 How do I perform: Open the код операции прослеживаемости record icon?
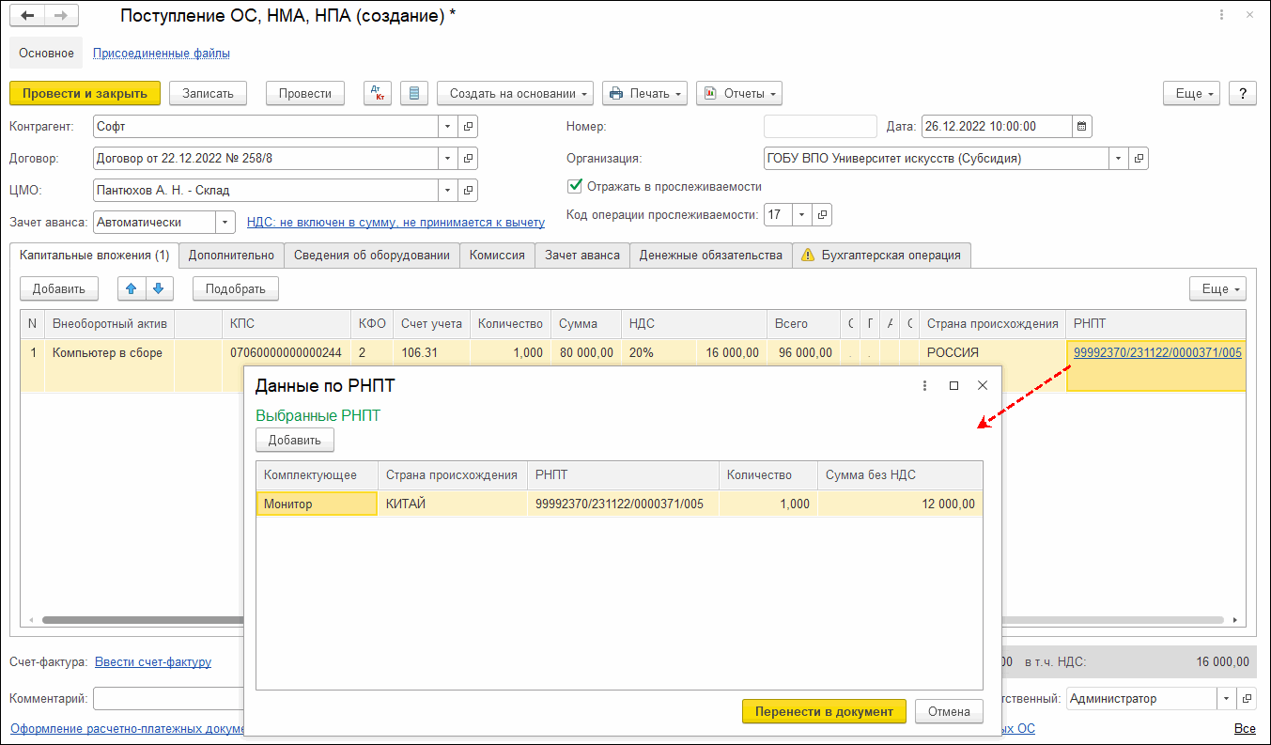822,214
